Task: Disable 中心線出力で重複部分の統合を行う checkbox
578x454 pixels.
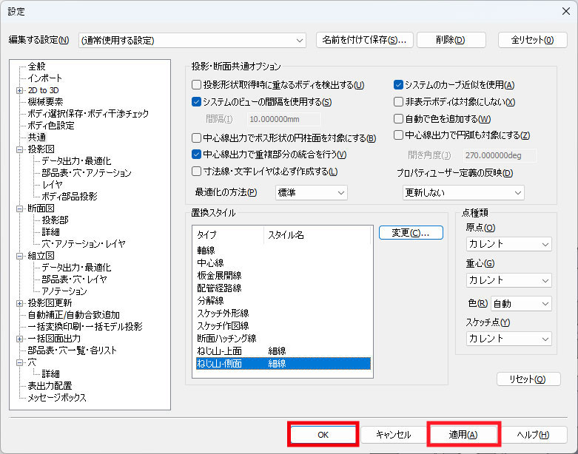Action: pos(197,155)
